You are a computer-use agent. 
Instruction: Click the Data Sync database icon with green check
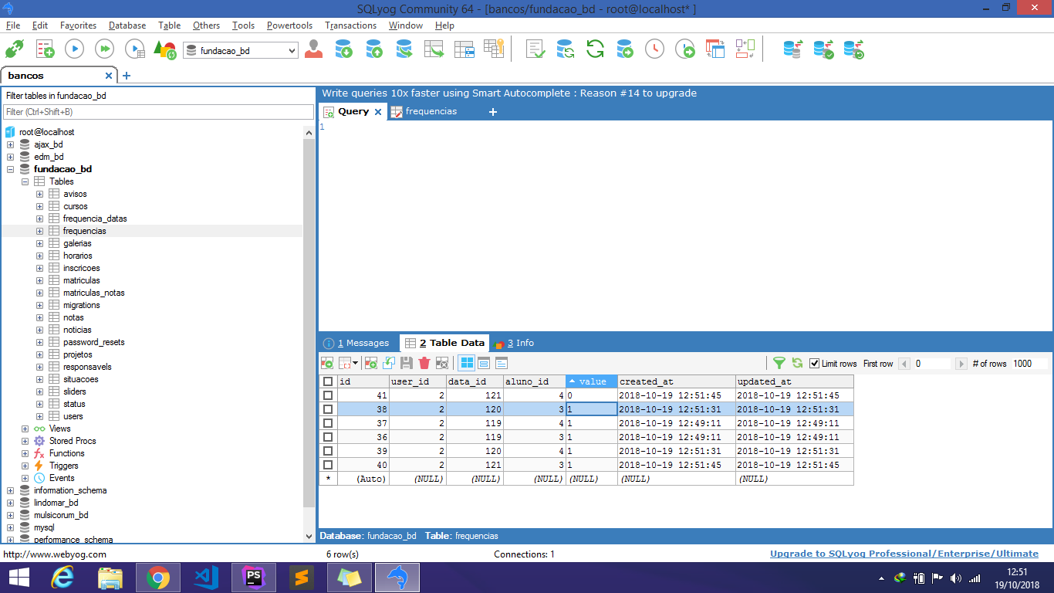coord(823,49)
